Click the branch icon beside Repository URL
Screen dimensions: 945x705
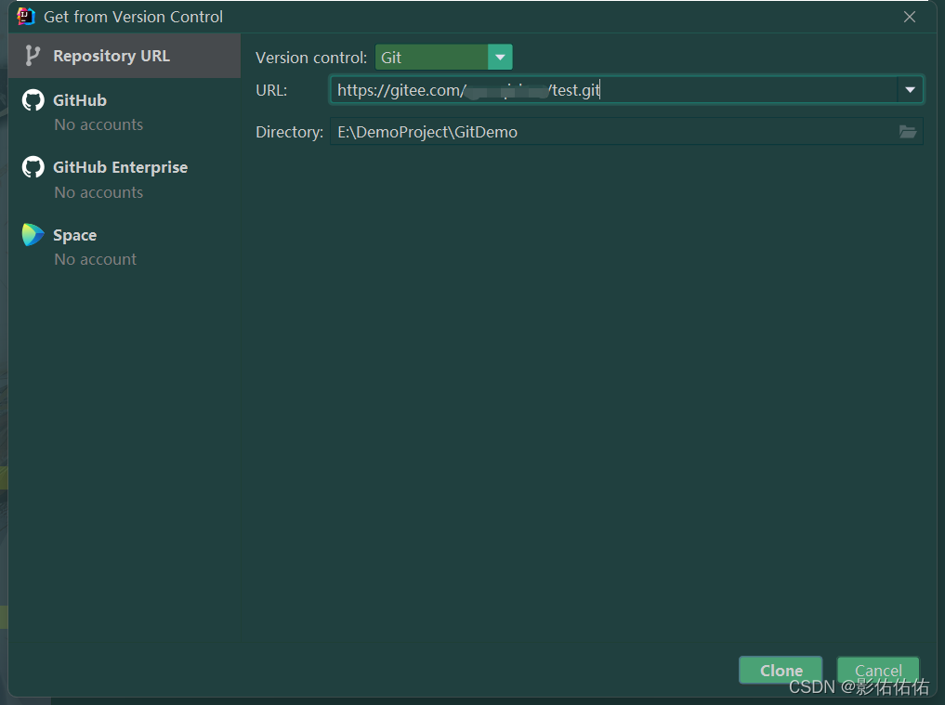(x=33, y=56)
